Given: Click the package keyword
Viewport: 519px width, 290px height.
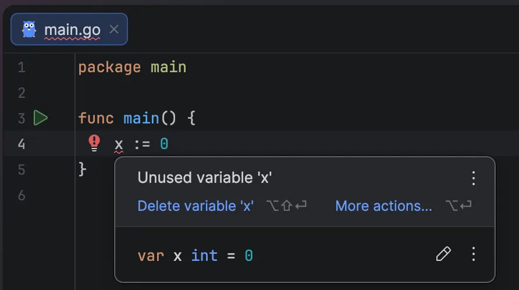Looking at the screenshot, I should click(x=109, y=68).
